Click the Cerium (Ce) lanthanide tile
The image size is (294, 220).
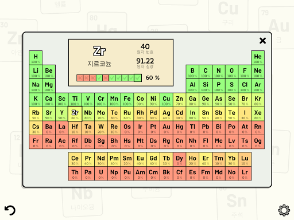[75, 159]
